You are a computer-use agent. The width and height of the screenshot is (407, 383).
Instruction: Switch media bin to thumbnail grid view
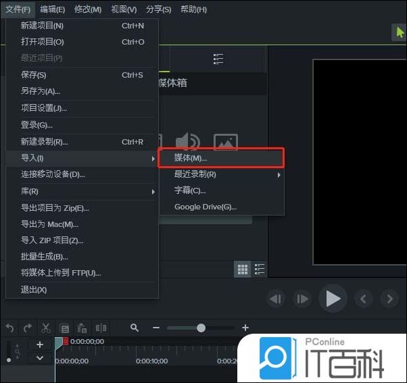point(243,269)
